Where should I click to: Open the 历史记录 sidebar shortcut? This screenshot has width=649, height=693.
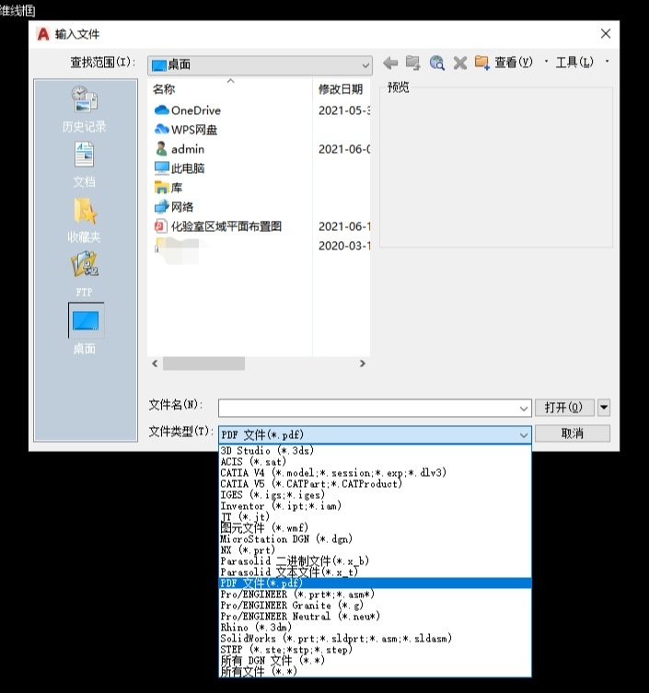coord(85,110)
